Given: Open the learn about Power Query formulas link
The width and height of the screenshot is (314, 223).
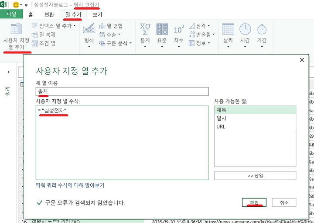Looking at the screenshot, I should tap(70, 185).
